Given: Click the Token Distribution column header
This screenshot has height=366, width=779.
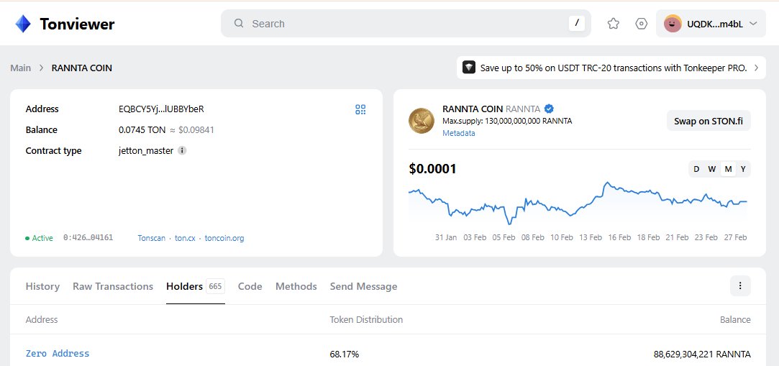Looking at the screenshot, I should [366, 319].
